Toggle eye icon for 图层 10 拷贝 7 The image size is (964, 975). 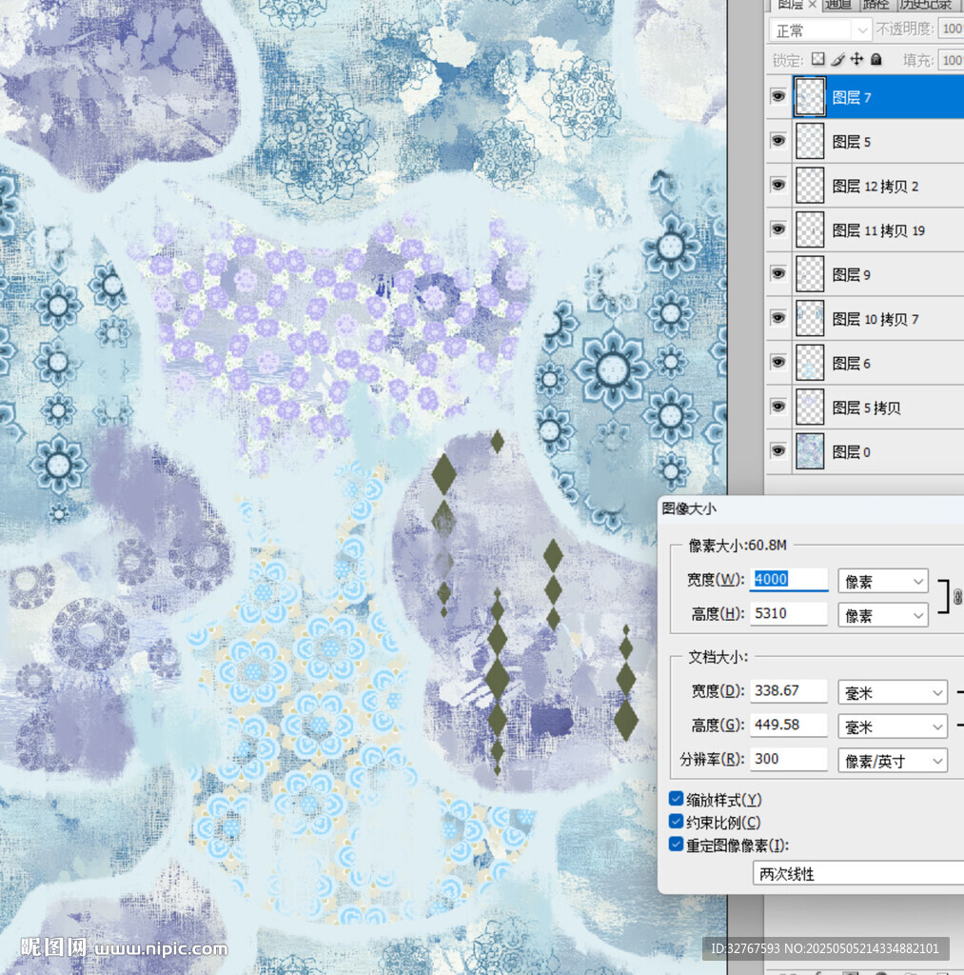pos(778,318)
